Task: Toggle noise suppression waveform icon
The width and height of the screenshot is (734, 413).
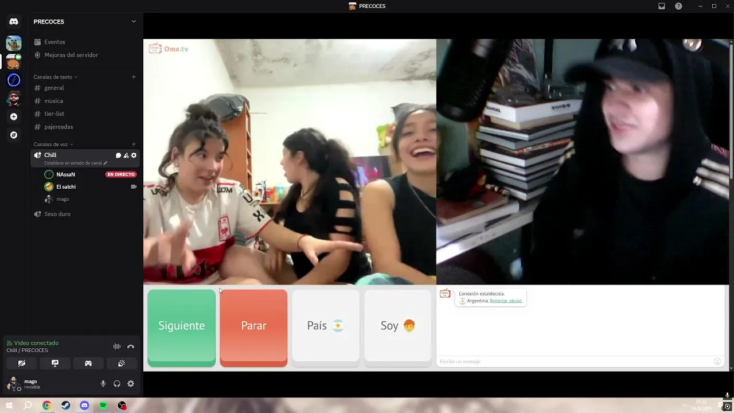Action: [x=117, y=346]
